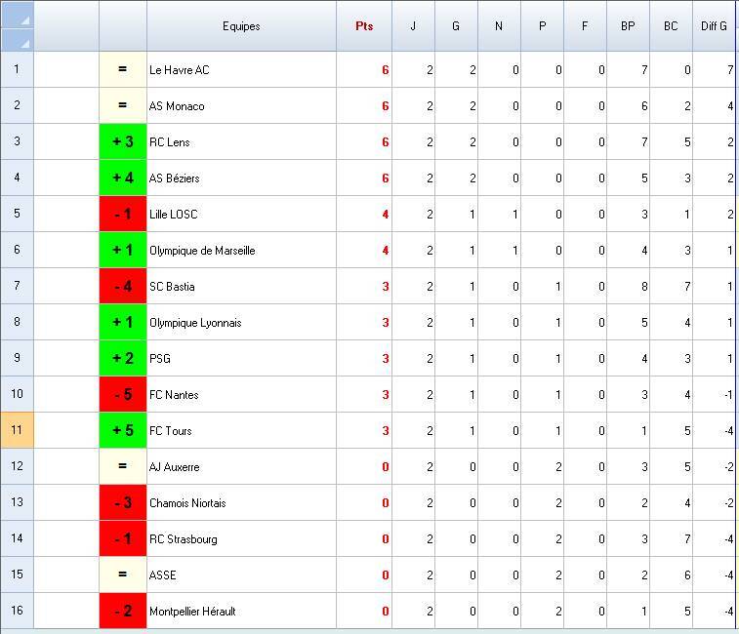This screenshot has height=634, width=739.
Task: Click the green +2 indicator next to PSG
Action: [123, 359]
